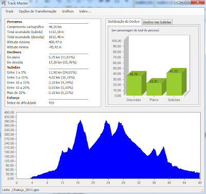
Task: Open the Opções de Transformação menu
Action: [x=38, y=11]
